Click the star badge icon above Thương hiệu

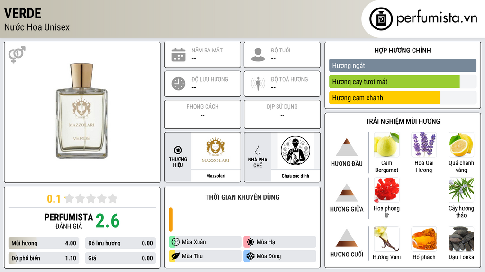pyautogui.click(x=178, y=150)
